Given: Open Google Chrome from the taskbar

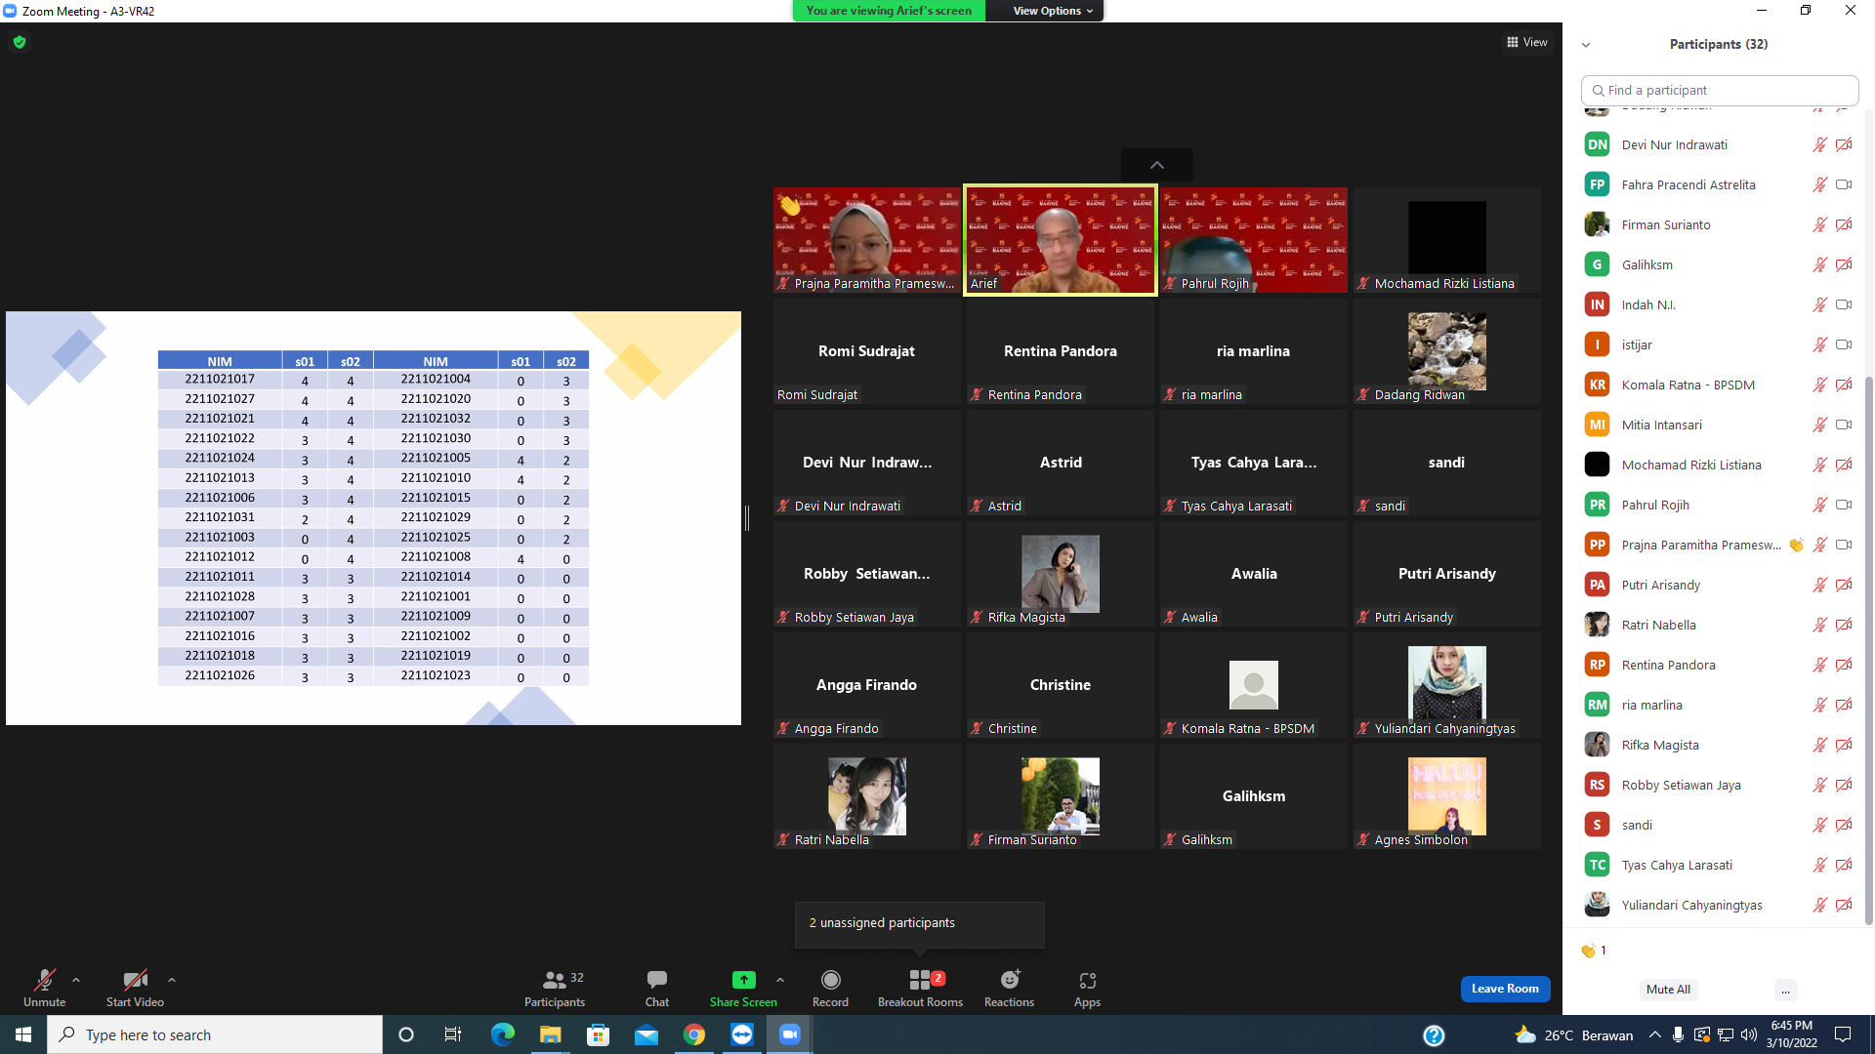Looking at the screenshot, I should tap(694, 1034).
